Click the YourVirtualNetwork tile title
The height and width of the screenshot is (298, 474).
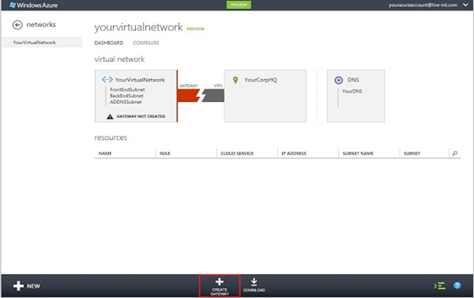coord(140,80)
